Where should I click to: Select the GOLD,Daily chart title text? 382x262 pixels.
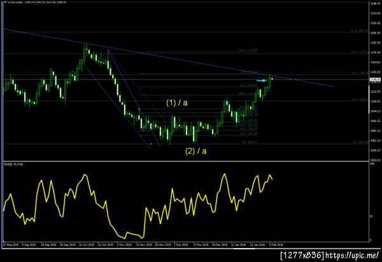(15, 2)
